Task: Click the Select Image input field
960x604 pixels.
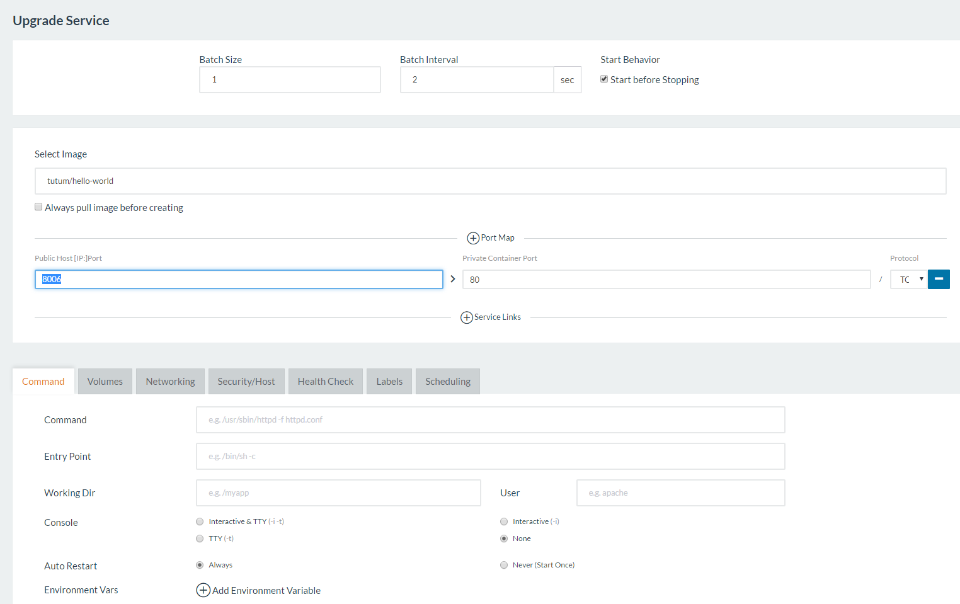Action: point(490,181)
